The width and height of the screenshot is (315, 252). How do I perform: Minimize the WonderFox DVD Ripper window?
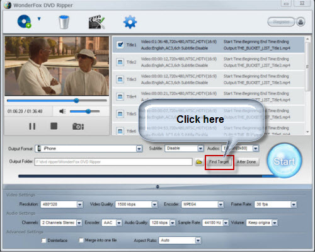(286, 4)
